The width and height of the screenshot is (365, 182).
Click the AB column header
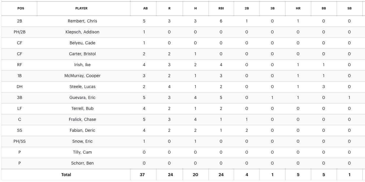(x=145, y=9)
